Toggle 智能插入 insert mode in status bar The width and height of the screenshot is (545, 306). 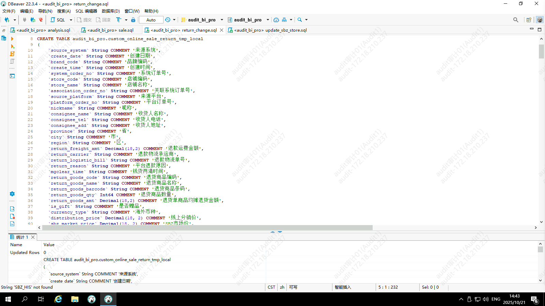pyautogui.click(x=343, y=287)
